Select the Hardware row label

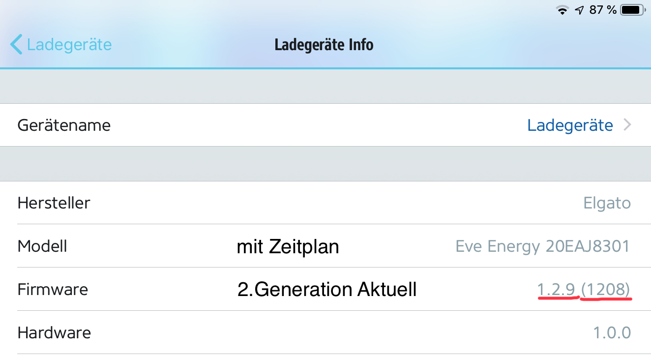tap(54, 332)
